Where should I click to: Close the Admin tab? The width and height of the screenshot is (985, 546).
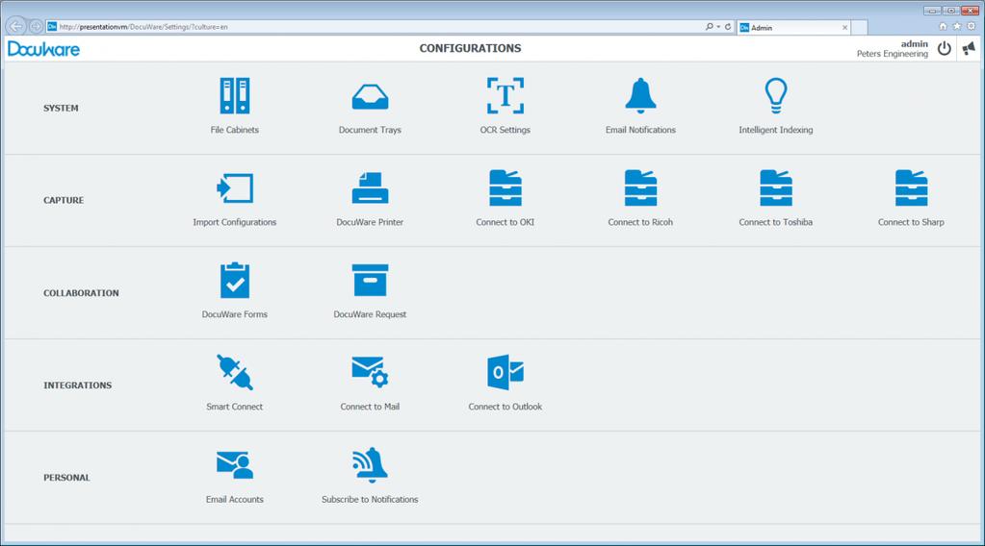(845, 28)
